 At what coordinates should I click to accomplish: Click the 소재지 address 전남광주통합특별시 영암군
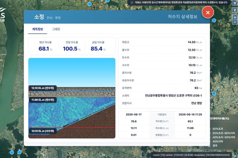point(173,96)
